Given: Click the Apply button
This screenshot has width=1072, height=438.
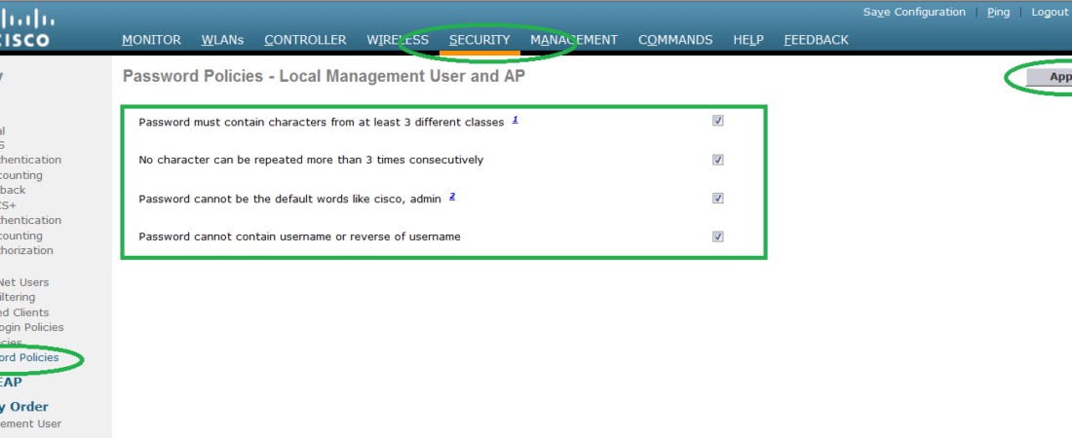Looking at the screenshot, I should pyautogui.click(x=1051, y=77).
